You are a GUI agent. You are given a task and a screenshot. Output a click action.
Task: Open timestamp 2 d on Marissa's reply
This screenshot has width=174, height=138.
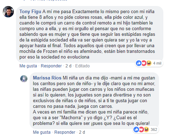pos(82,132)
